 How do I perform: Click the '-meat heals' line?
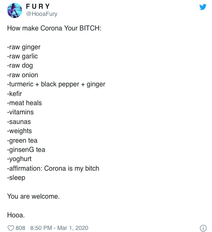pyautogui.click(x=25, y=103)
